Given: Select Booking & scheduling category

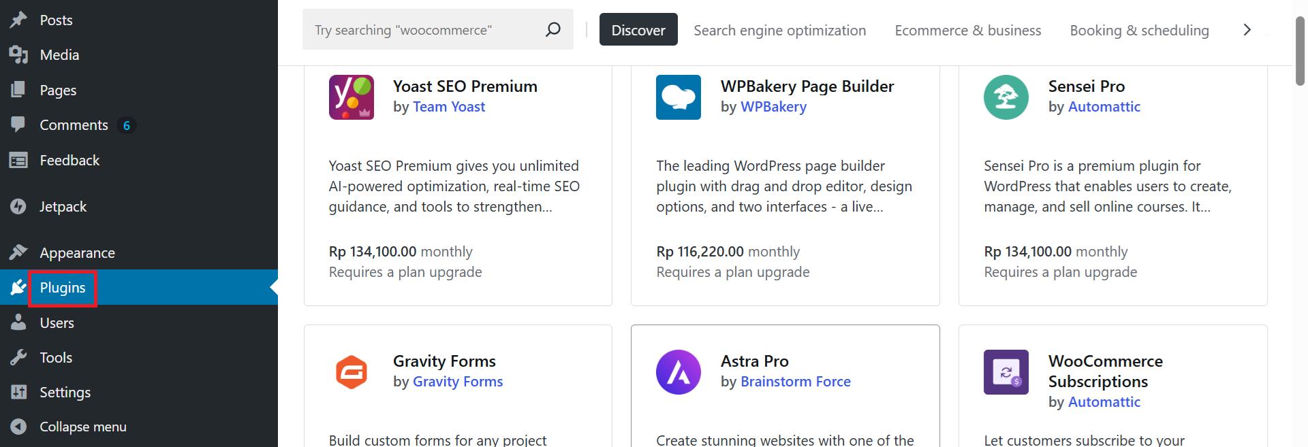Looking at the screenshot, I should coord(1140,30).
